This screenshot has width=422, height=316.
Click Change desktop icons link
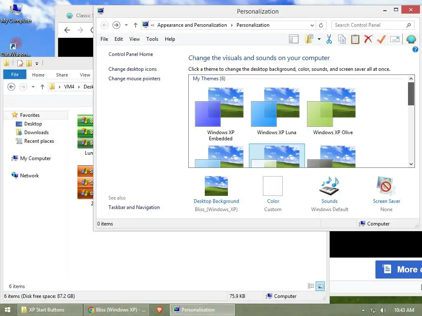[132, 69]
